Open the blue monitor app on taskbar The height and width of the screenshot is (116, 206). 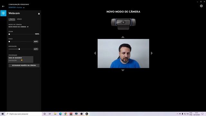[76, 114]
